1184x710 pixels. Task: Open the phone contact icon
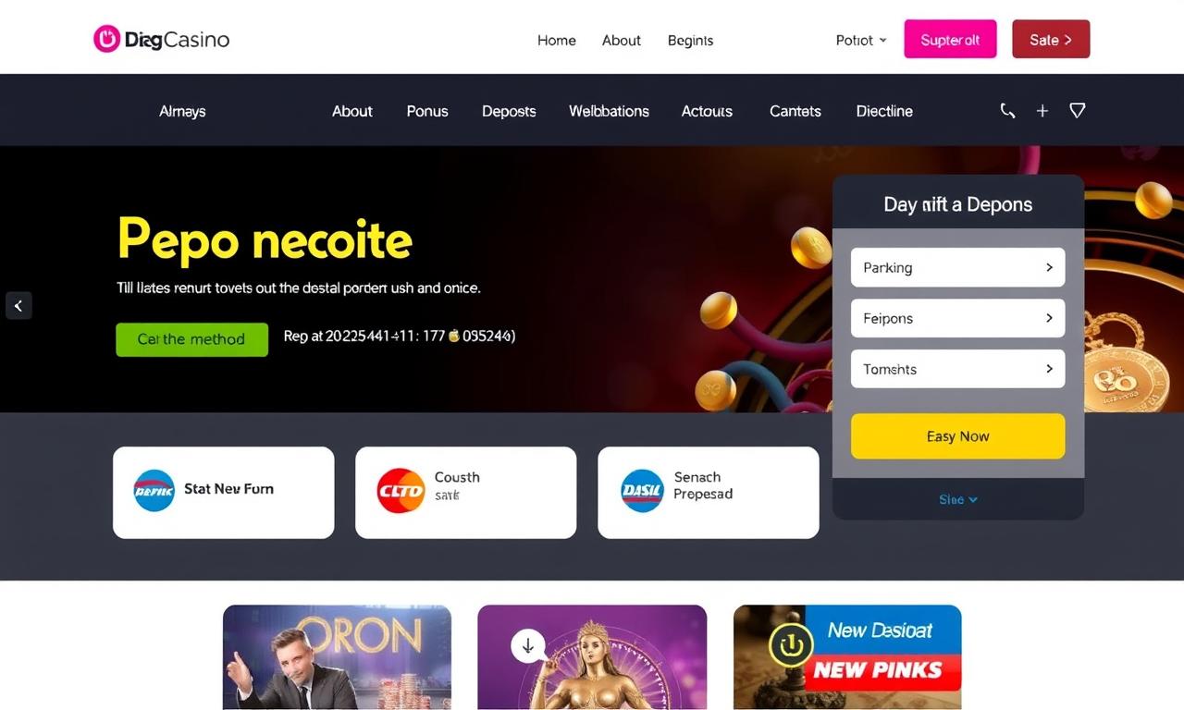1007,111
